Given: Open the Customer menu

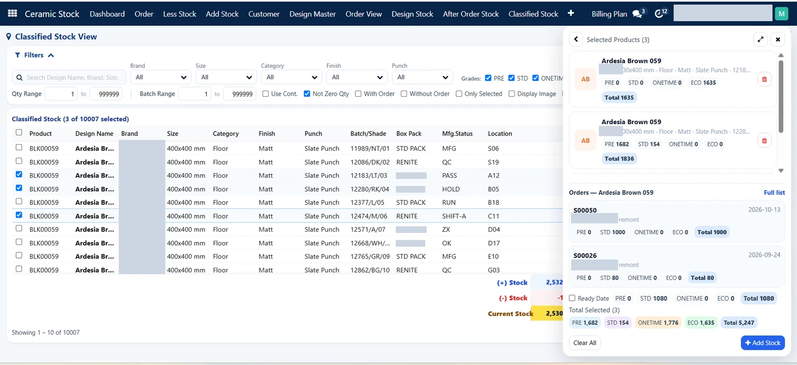Looking at the screenshot, I should (264, 14).
